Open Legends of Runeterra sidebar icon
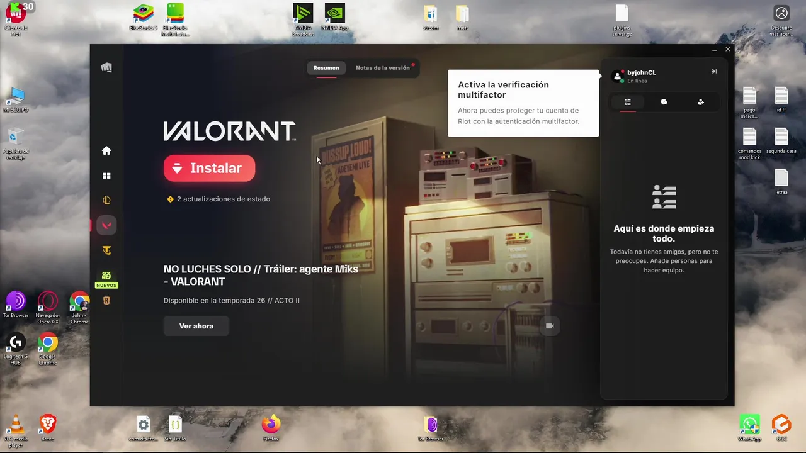 coord(106,301)
